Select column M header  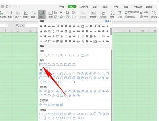142,31
